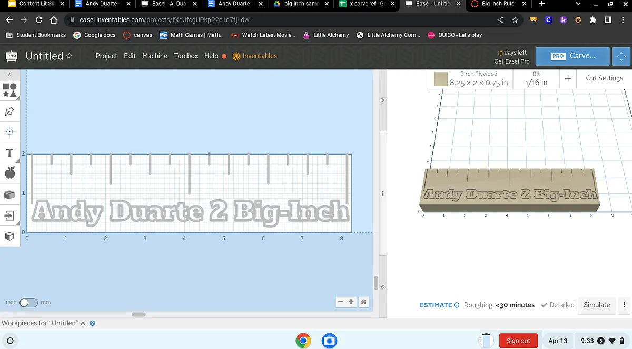Expand the Workpieces for Untitled panel
The image size is (632, 349).
(x=83, y=323)
